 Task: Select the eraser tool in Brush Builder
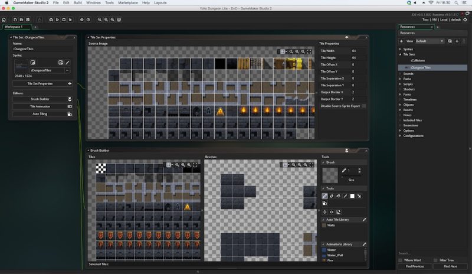coord(332,195)
